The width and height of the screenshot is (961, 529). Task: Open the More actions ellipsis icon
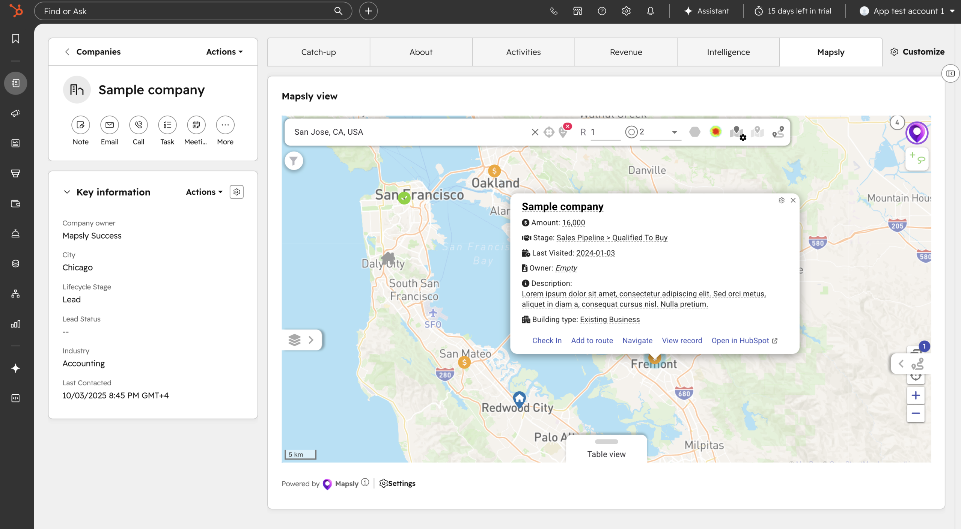225,125
